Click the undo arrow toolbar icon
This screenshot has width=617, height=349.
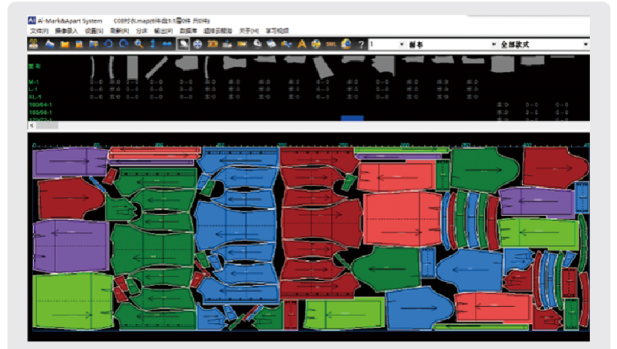(108, 44)
